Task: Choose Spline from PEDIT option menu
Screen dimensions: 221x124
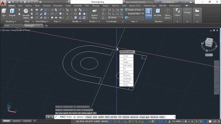Action: tap(126, 72)
